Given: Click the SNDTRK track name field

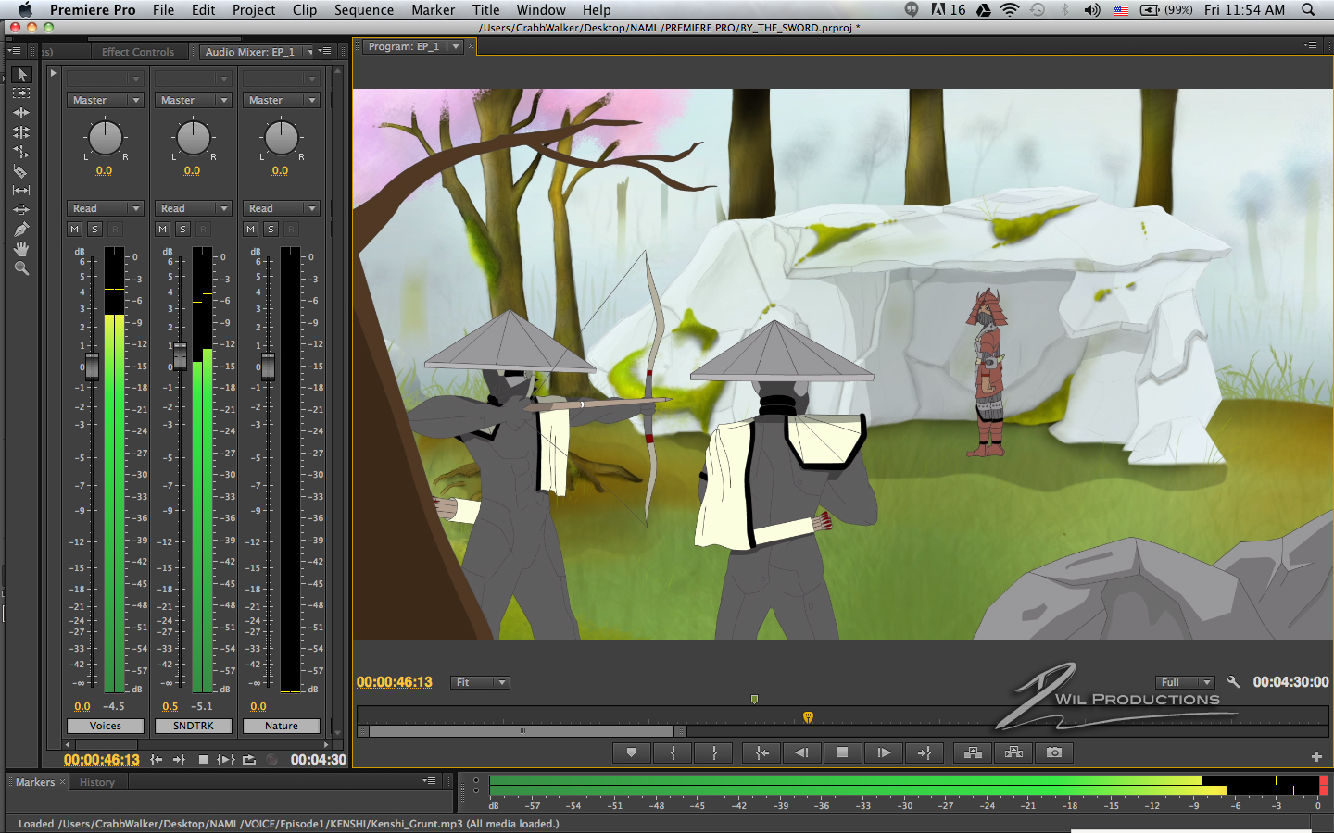Looking at the screenshot, I should click(x=193, y=726).
